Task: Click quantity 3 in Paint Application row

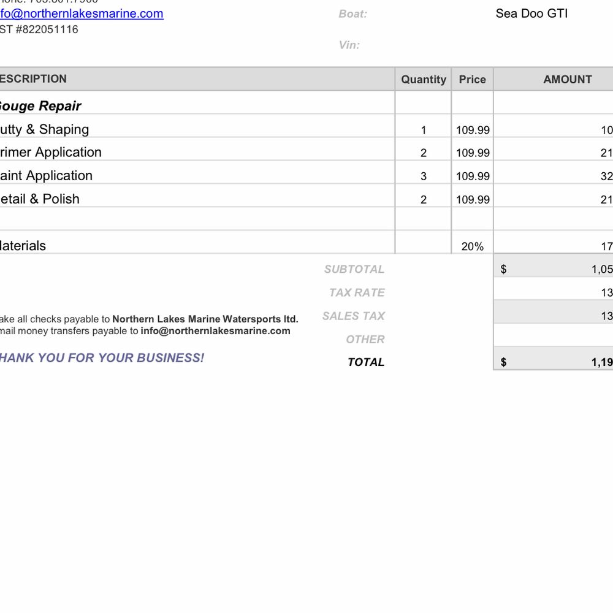Action: point(424,177)
